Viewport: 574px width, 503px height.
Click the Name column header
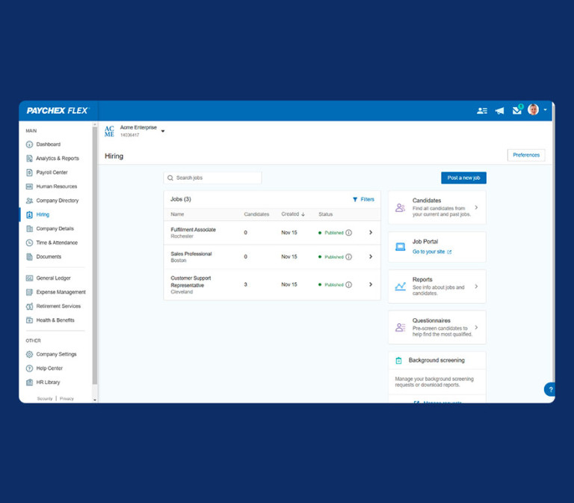click(x=177, y=214)
